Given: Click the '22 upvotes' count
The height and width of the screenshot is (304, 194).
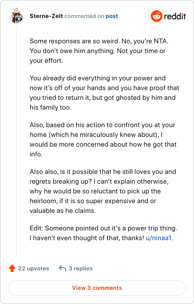Looking at the screenshot, I should [x=33, y=268].
